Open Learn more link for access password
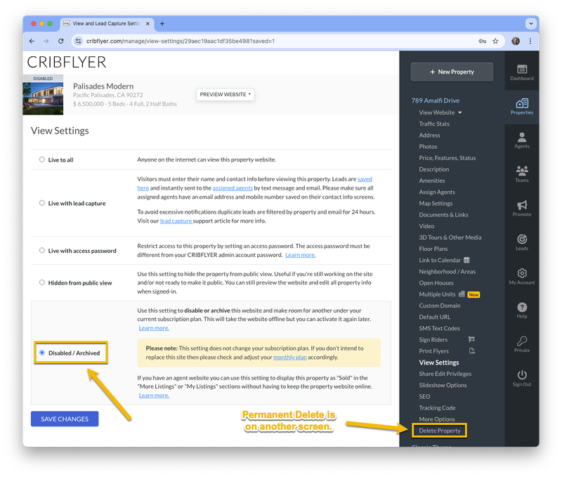 (301, 255)
